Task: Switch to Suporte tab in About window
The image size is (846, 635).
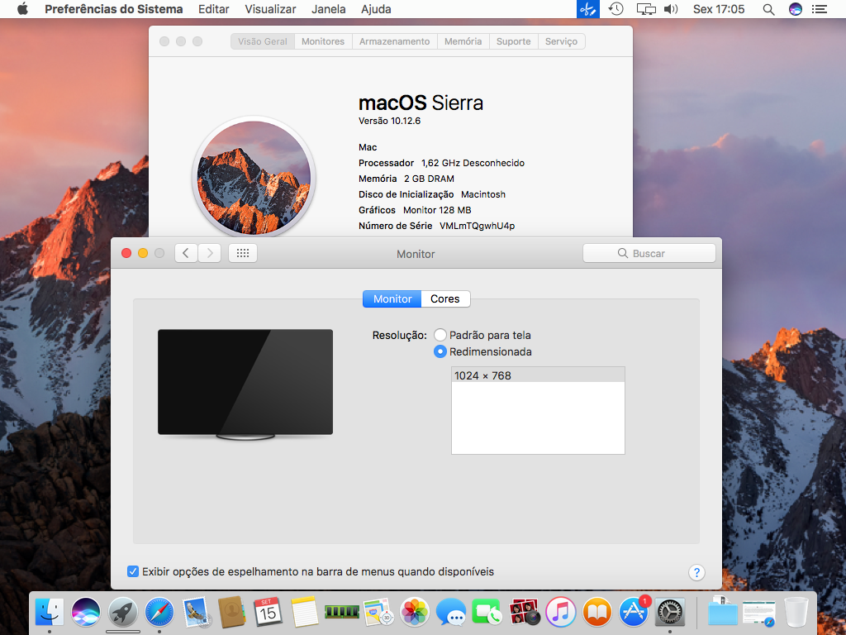Action: 514,41
